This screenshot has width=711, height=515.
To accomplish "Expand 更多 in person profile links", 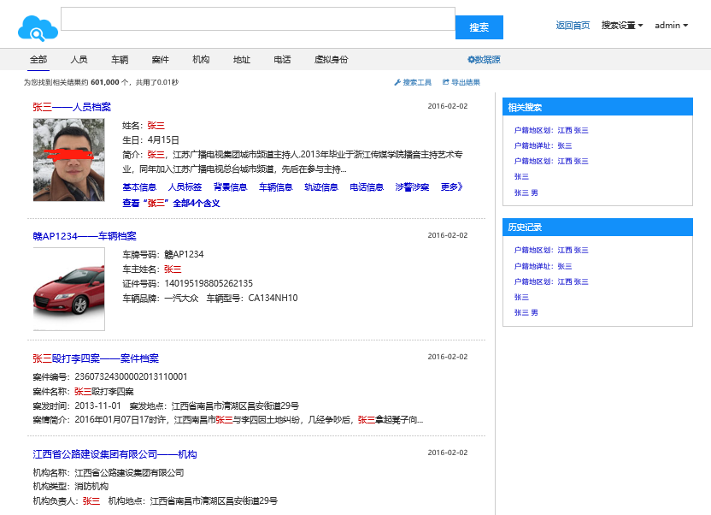I will (451, 187).
